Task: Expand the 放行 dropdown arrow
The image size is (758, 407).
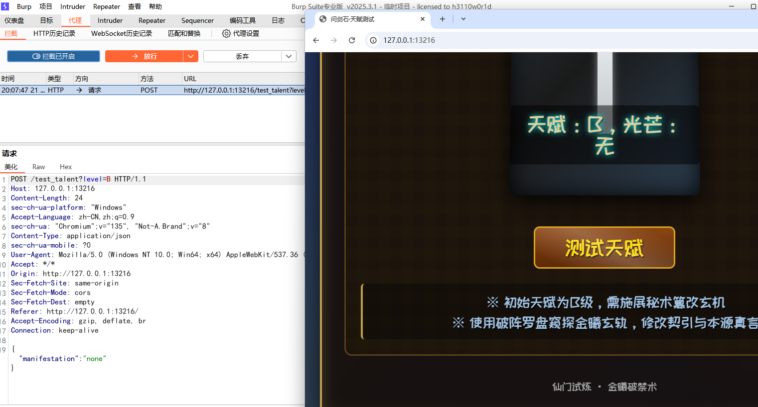Action: coord(191,56)
